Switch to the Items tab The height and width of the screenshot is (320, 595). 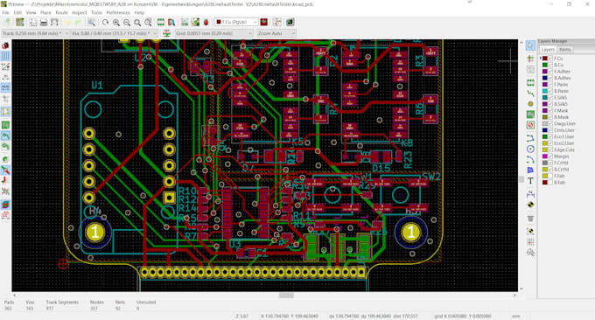pos(564,50)
